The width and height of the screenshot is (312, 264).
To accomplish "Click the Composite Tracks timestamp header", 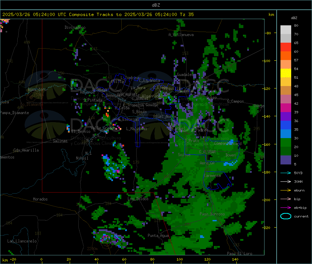I will [x=98, y=14].
